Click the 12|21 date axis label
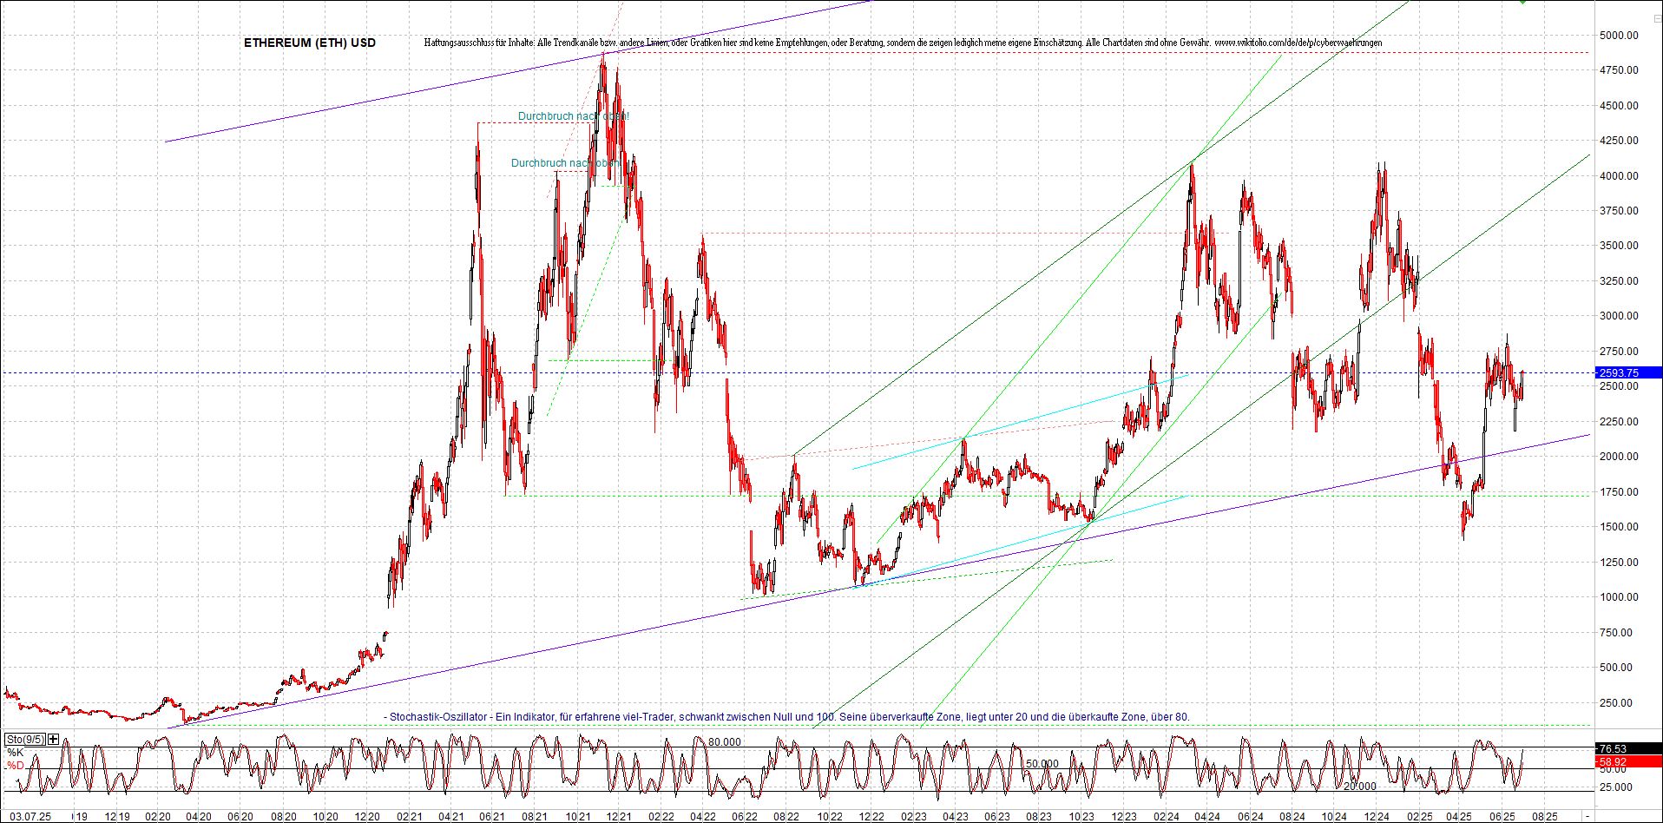Screen dimensions: 1663x823 (619, 817)
